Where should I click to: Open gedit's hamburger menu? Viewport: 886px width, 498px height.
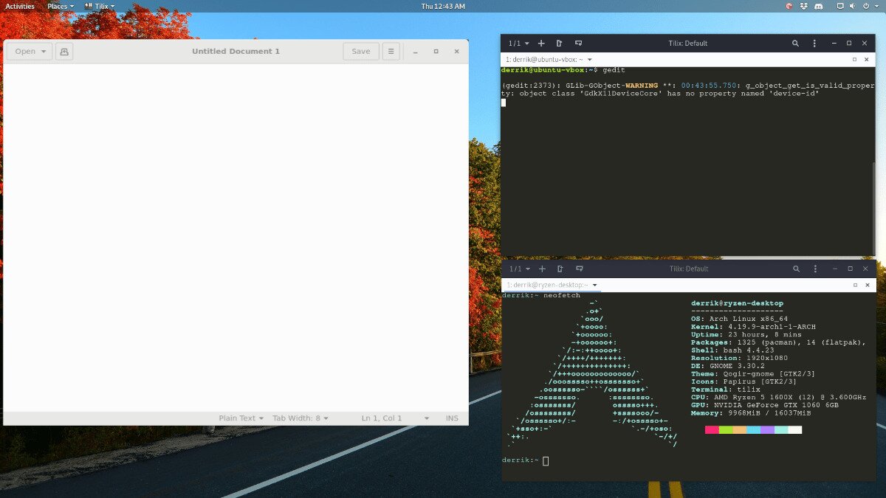tap(391, 52)
